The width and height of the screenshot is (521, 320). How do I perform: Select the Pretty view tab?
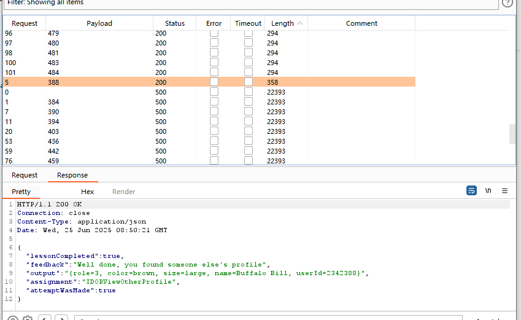[21, 192]
